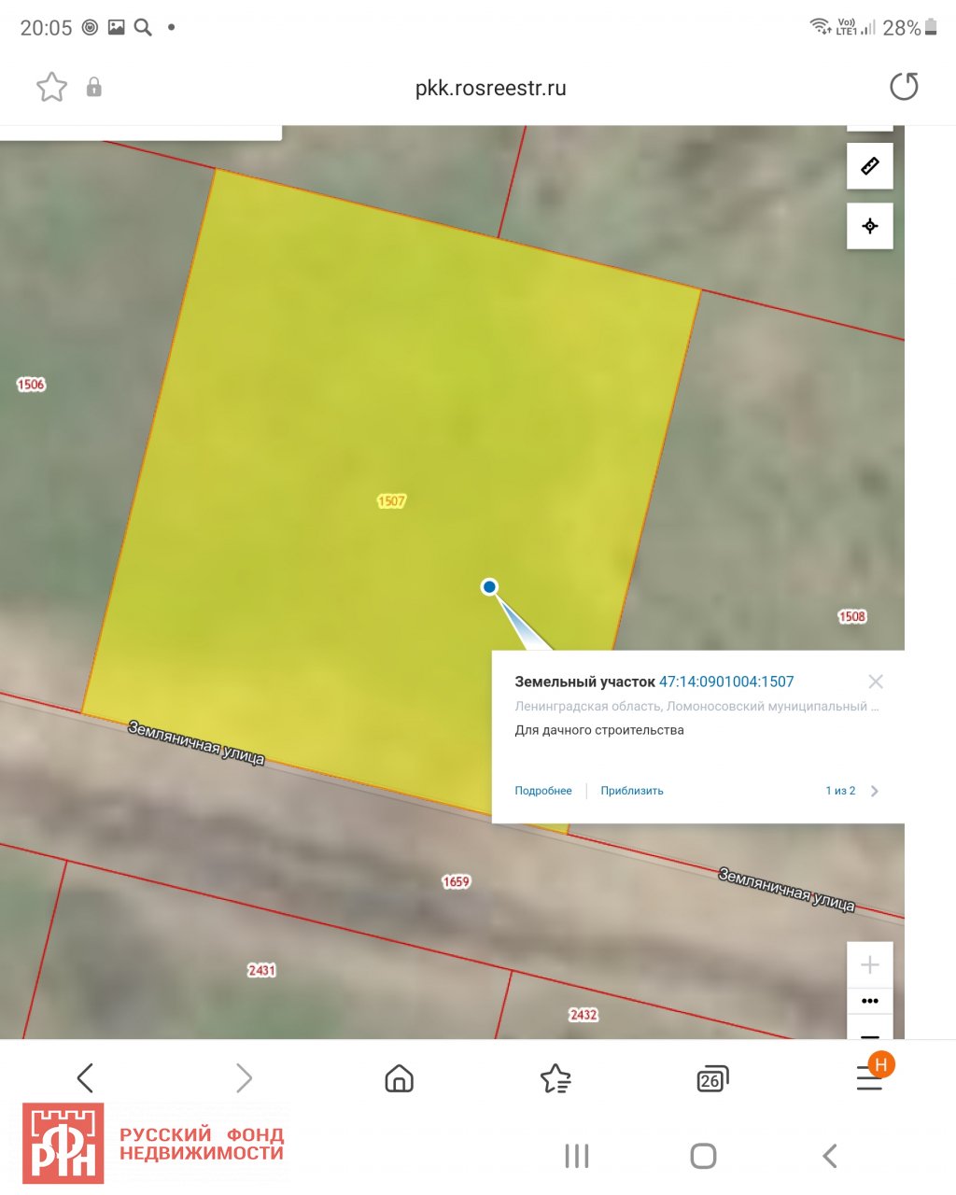Open the browser hamburger menu
956x1195 pixels.
[869, 1078]
